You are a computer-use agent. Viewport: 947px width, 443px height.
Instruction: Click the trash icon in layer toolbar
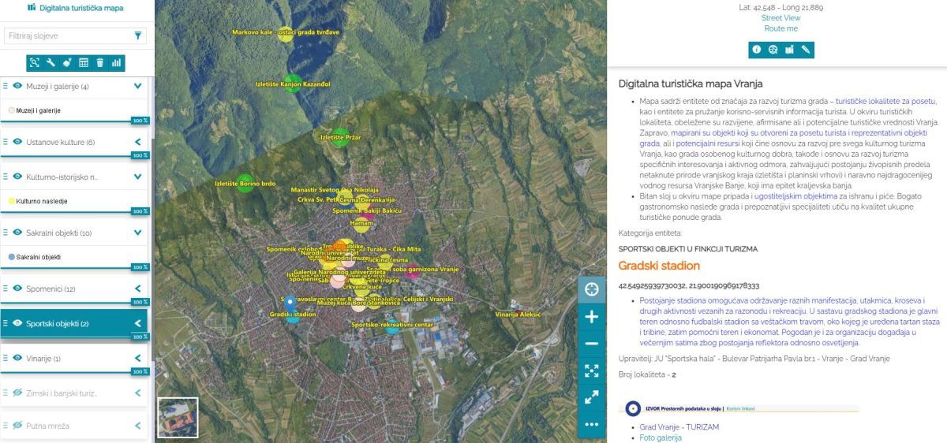[x=100, y=62]
